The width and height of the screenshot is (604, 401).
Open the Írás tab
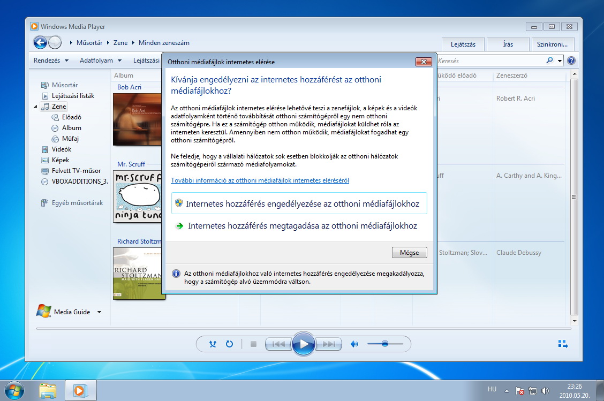click(x=508, y=44)
